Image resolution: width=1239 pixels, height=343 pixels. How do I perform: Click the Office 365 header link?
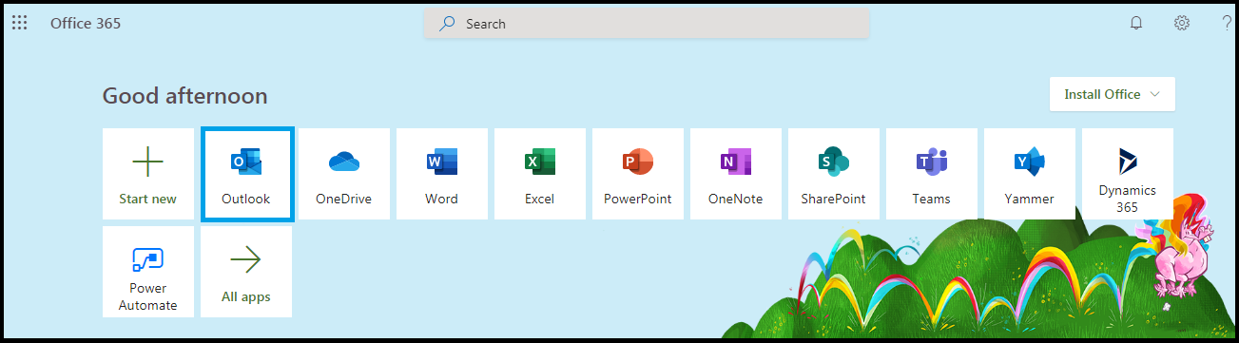click(86, 23)
